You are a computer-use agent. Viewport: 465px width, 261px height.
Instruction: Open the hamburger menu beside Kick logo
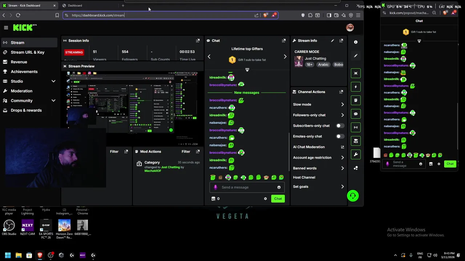click(x=6, y=28)
